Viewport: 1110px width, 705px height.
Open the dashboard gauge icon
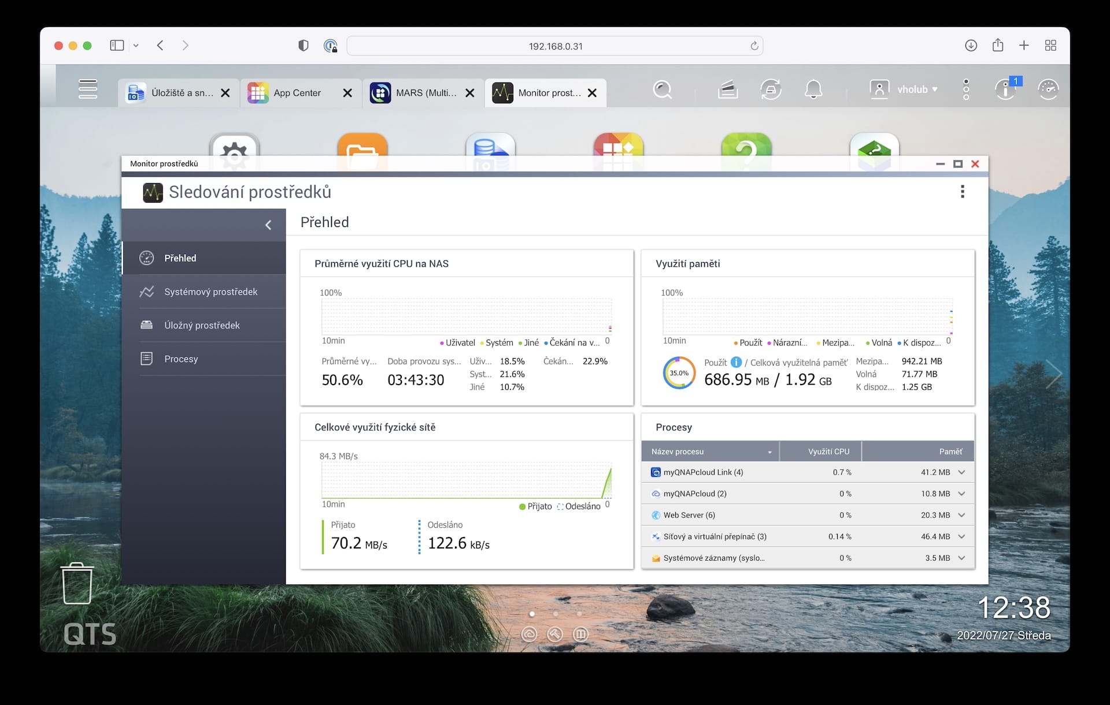point(1048,89)
